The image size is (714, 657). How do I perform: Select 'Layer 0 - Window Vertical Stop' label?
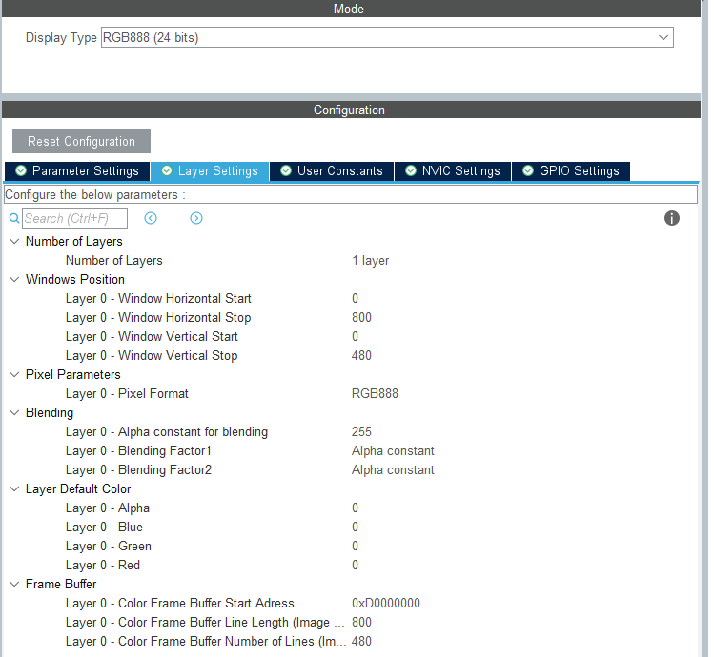coord(152,356)
